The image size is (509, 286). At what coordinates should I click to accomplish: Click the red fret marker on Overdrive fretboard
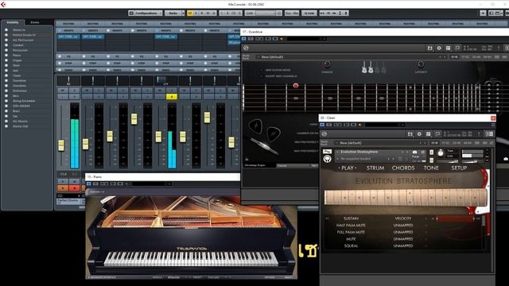pyautogui.click(x=295, y=86)
